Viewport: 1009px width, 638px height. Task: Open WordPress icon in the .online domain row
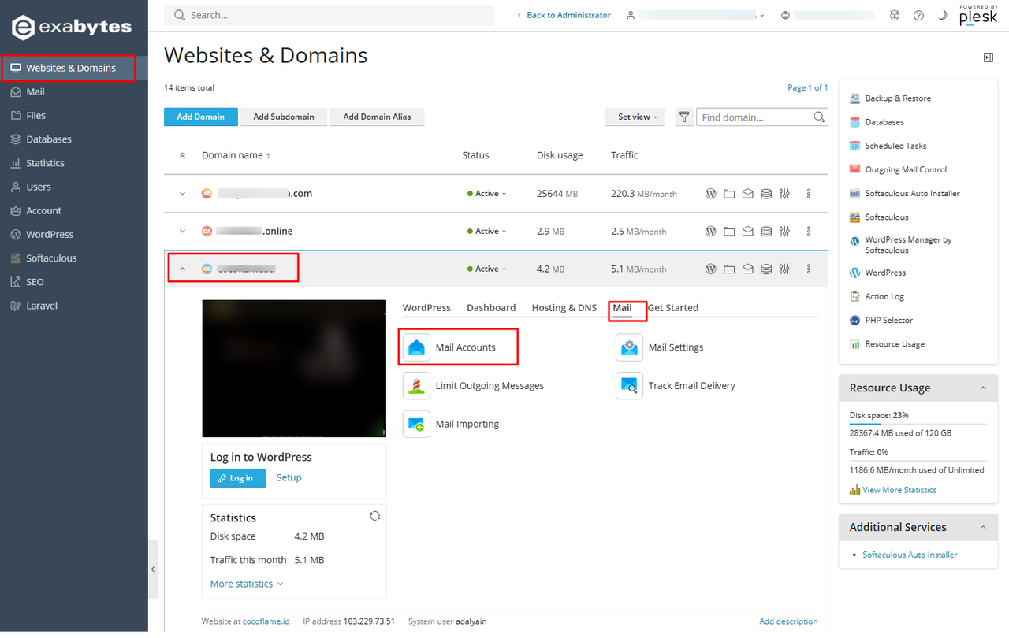click(x=710, y=232)
